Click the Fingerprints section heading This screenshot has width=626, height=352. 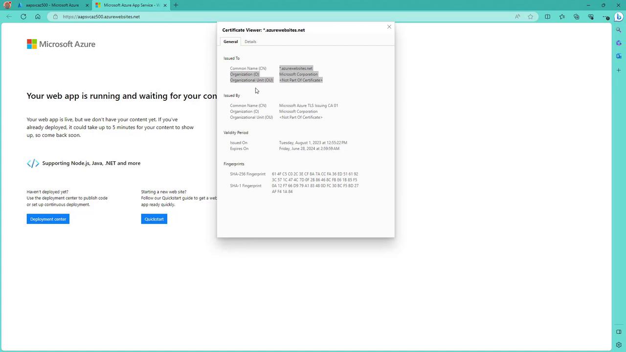point(234,164)
